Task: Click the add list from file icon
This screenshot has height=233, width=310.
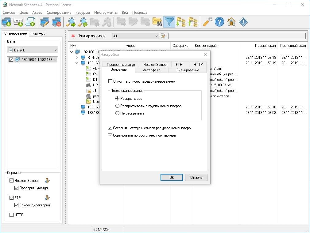Action: click(30, 22)
